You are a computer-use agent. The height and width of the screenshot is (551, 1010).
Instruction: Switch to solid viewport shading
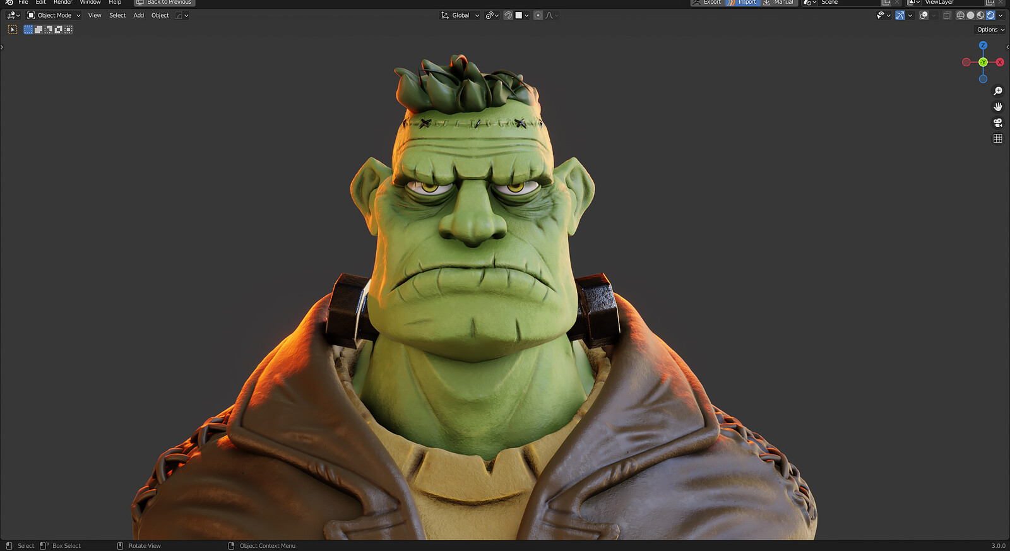click(971, 15)
